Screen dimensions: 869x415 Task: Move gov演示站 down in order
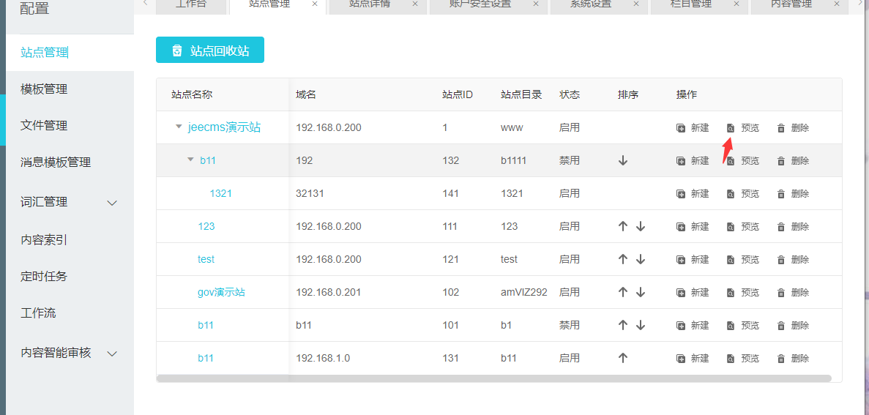click(x=641, y=292)
